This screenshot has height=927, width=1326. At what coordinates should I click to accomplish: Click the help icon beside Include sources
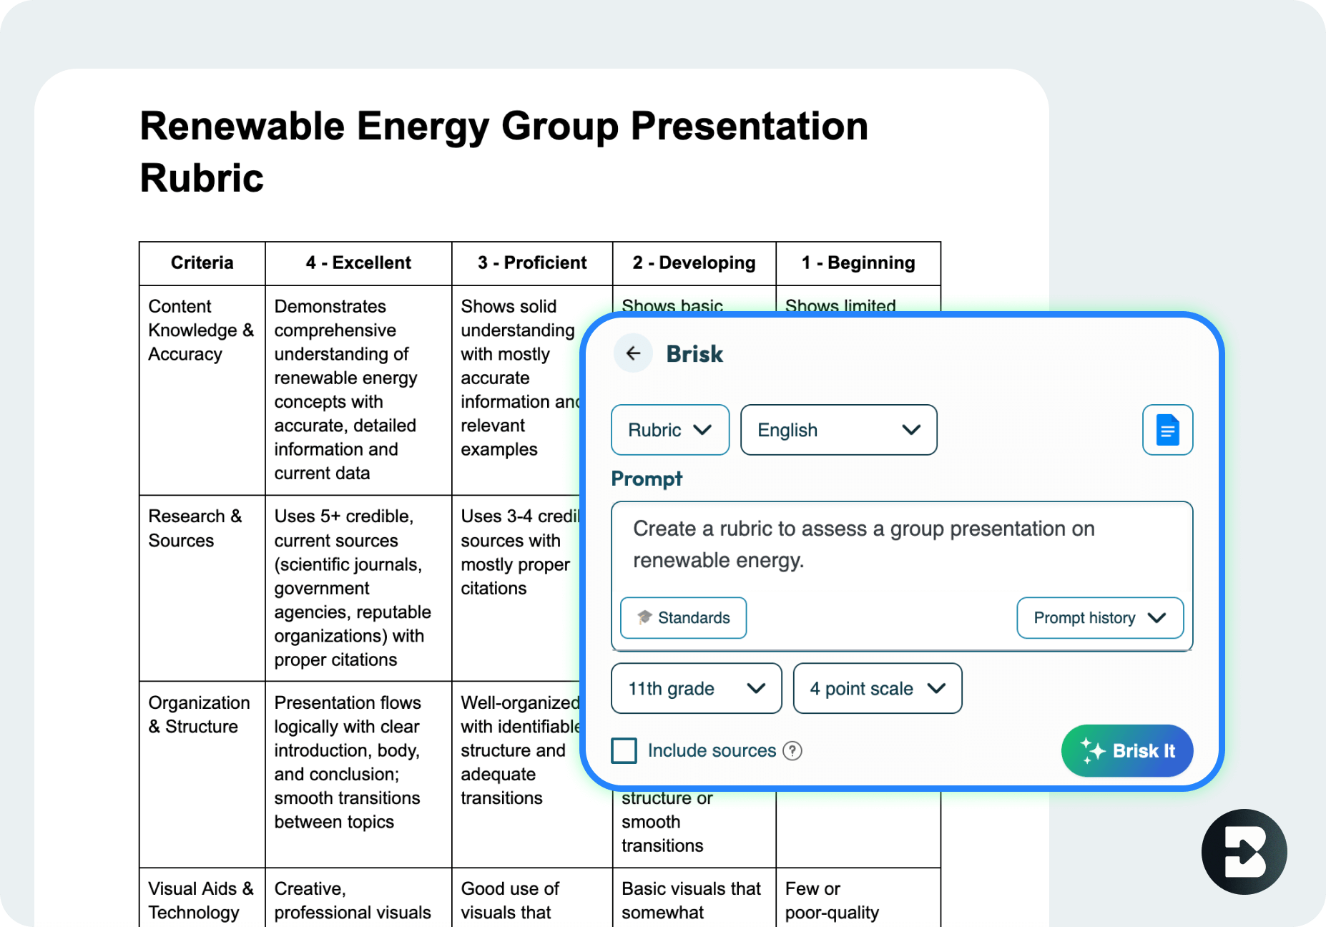792,751
